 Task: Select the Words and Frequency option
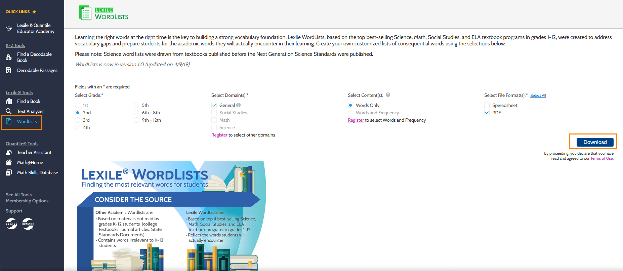pyautogui.click(x=350, y=113)
